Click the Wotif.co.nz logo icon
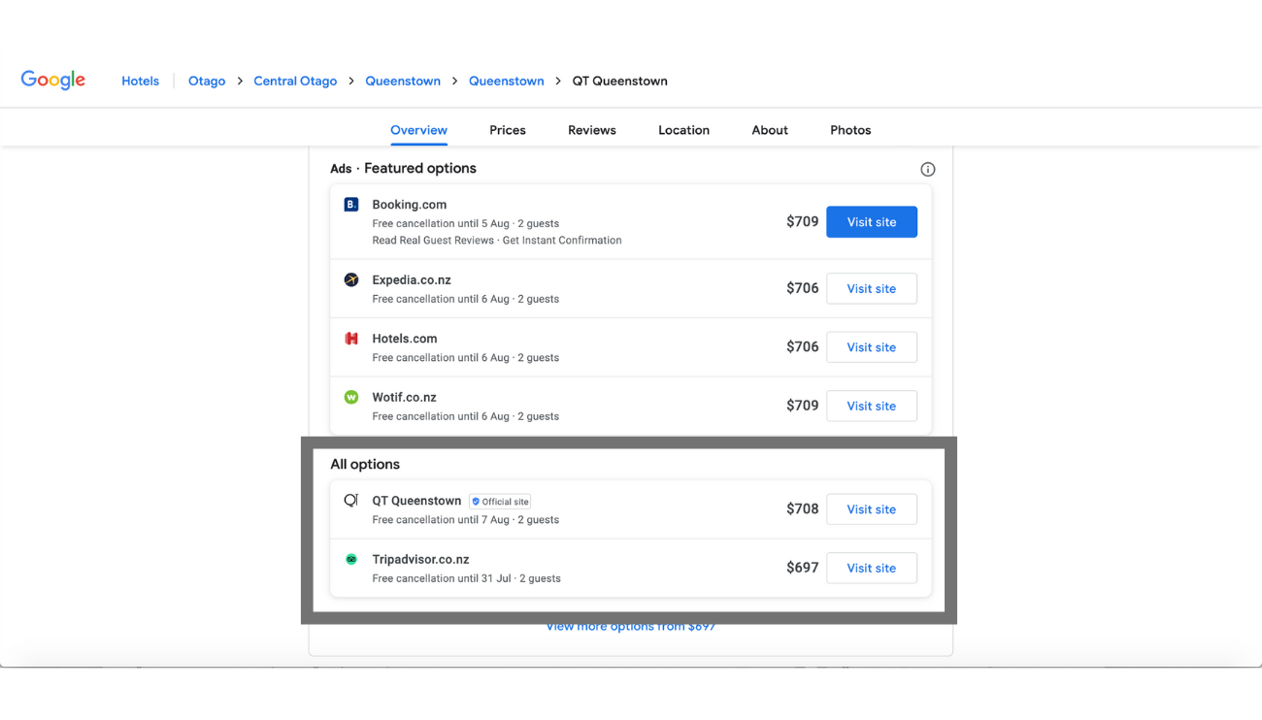This screenshot has height=720, width=1262. click(x=351, y=397)
